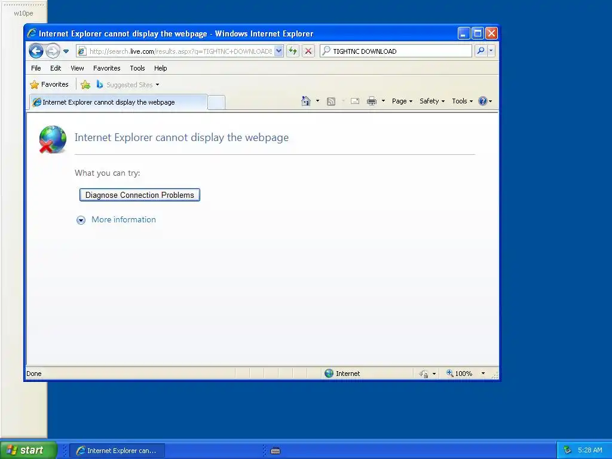
Task: Click the address bar URL field
Action: coord(180,51)
